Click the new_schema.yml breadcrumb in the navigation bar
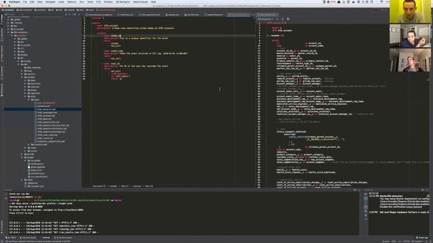Screen dimensions: 433x243 pos(107,10)
